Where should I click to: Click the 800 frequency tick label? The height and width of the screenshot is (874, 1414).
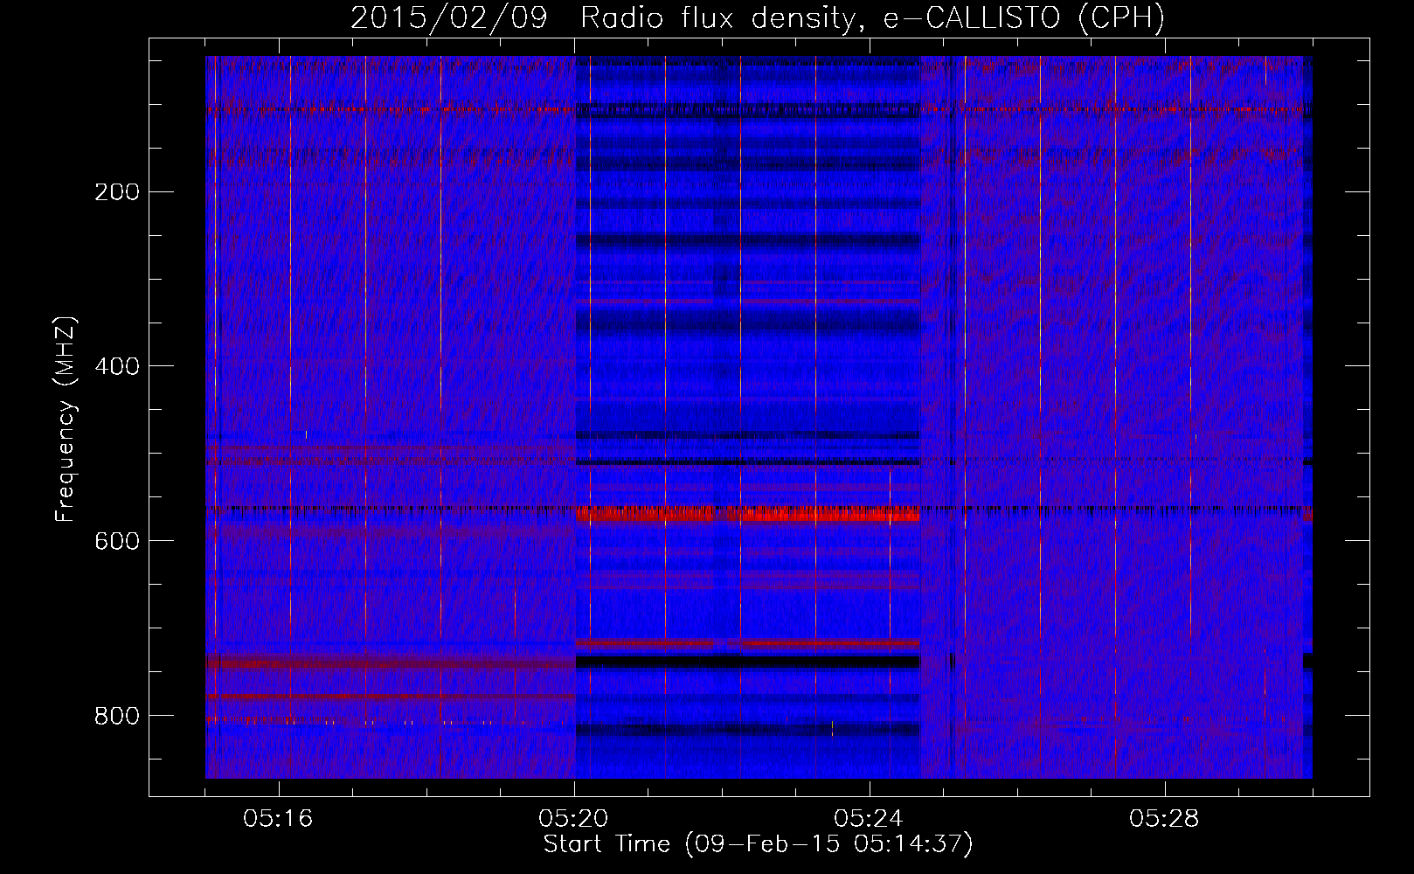pos(117,717)
